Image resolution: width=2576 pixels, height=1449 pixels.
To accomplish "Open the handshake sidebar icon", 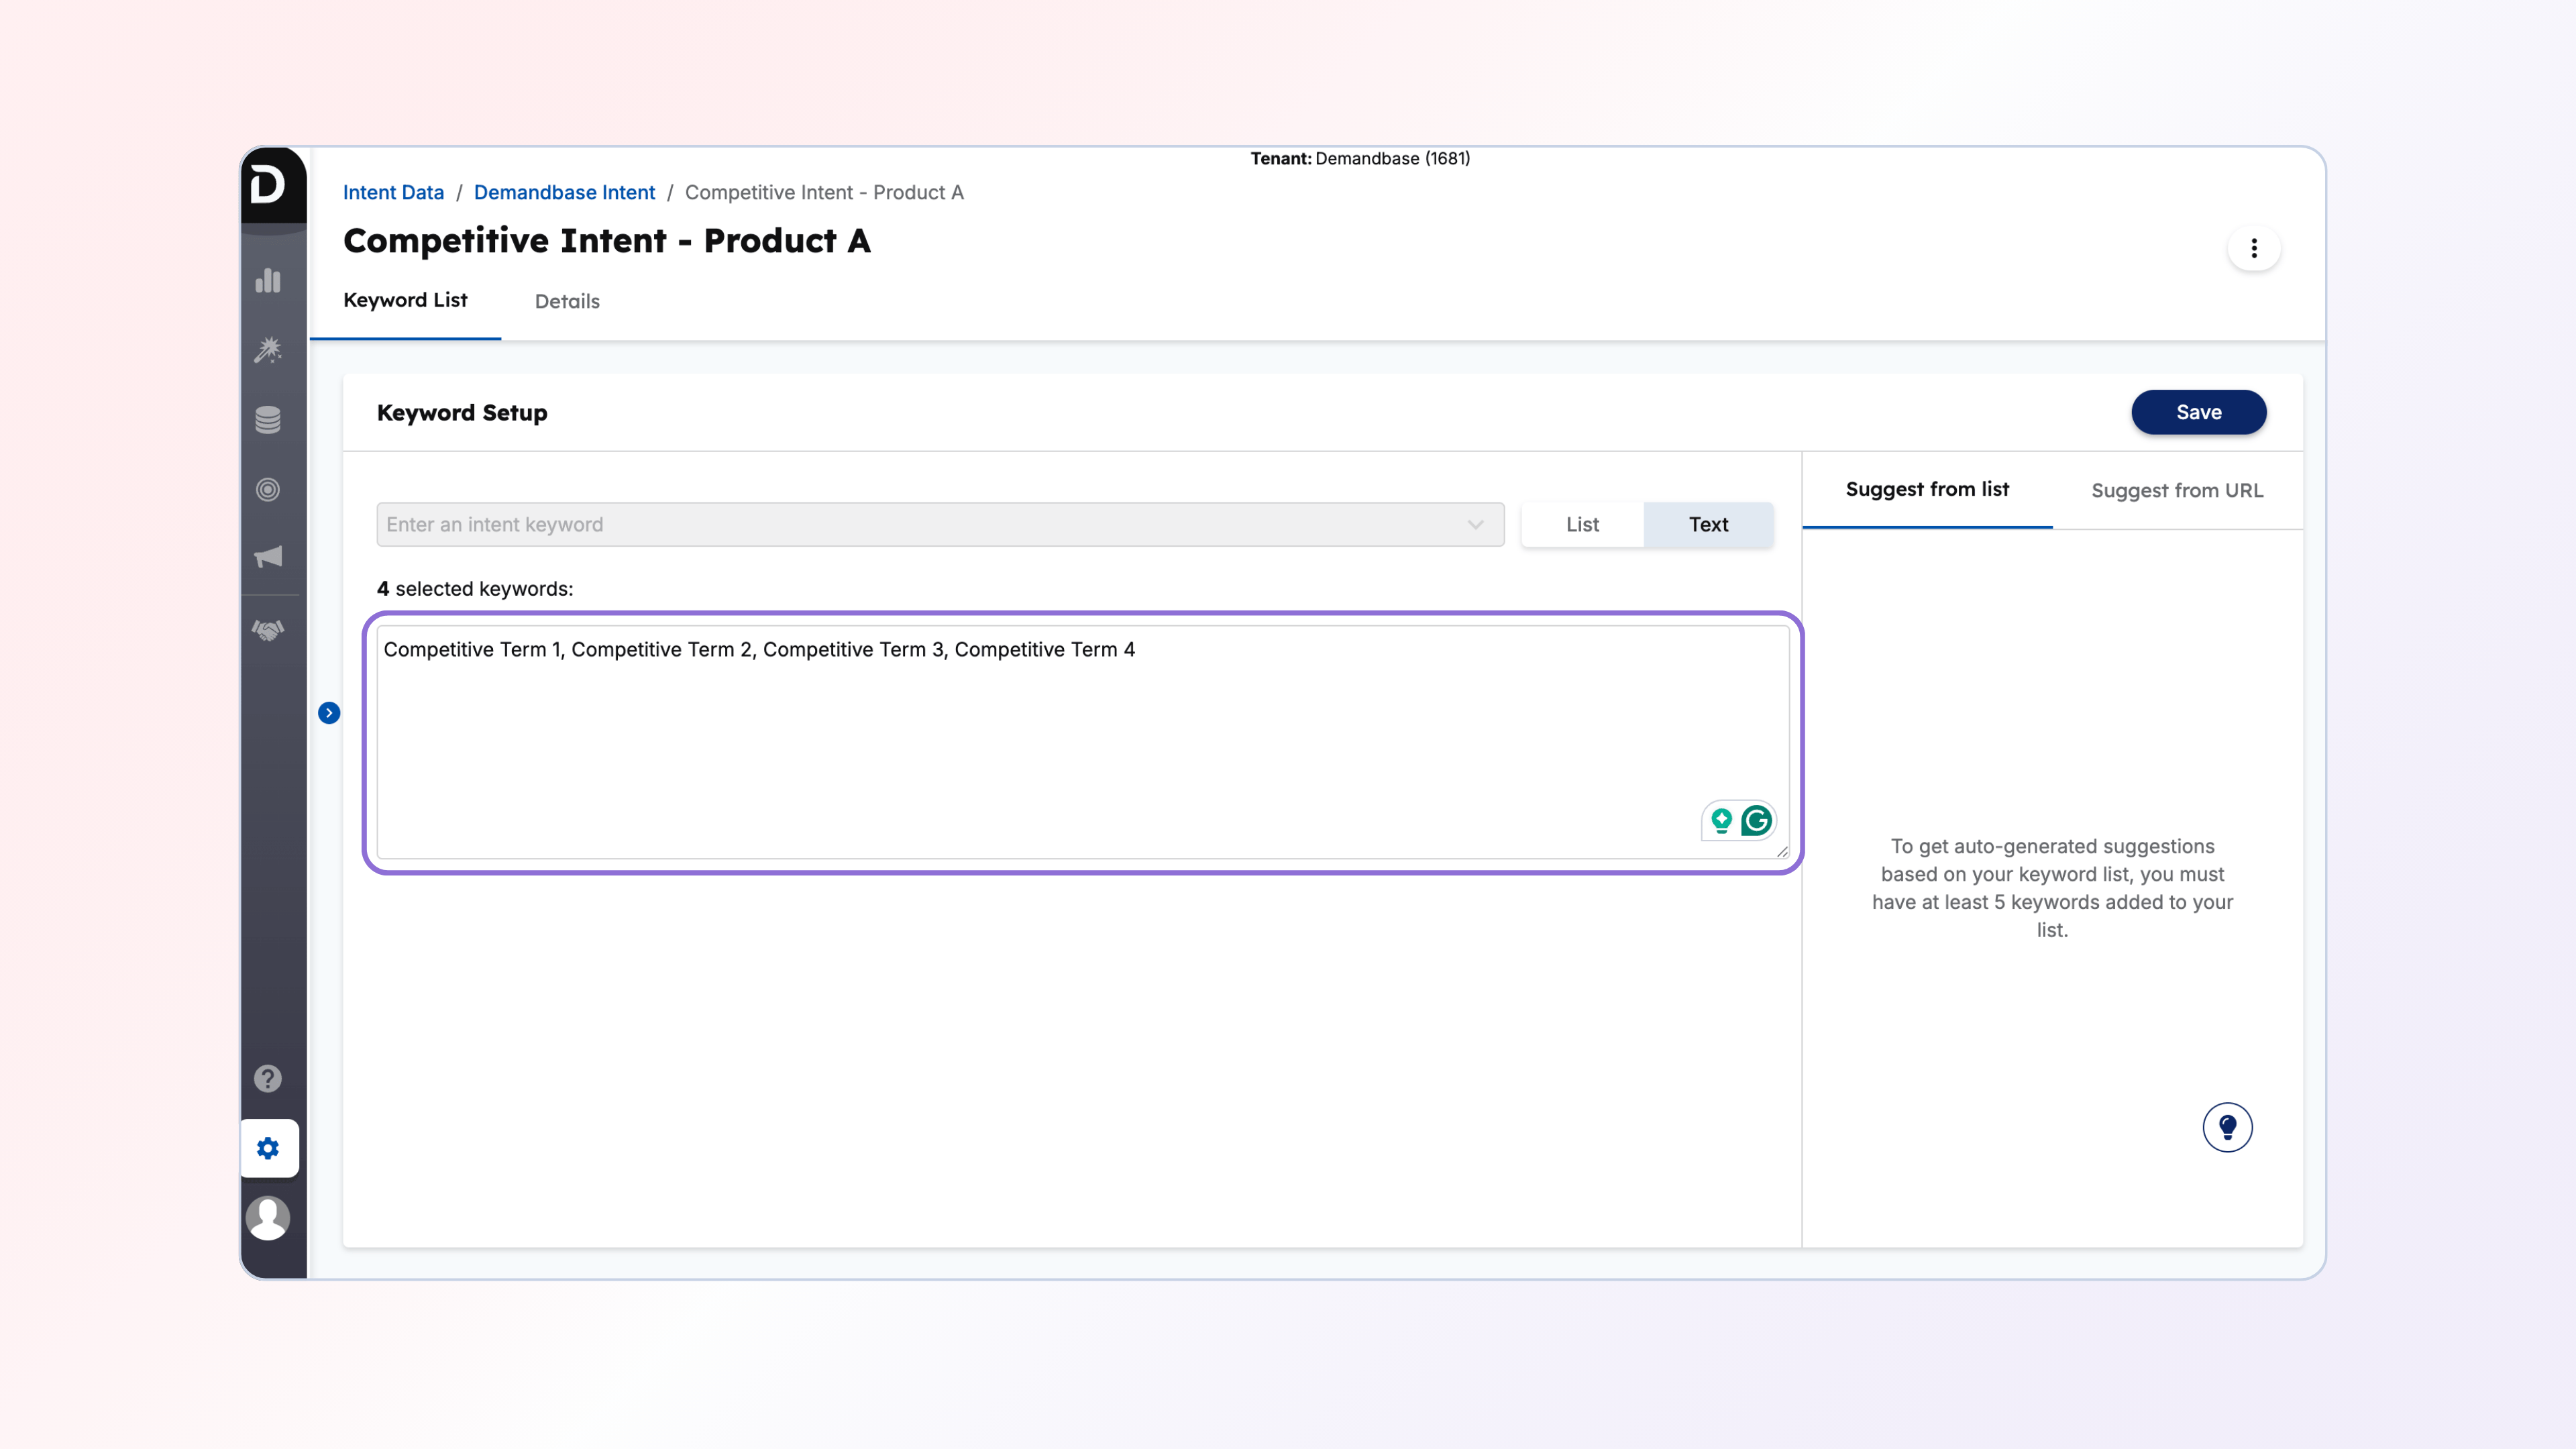I will (x=268, y=630).
